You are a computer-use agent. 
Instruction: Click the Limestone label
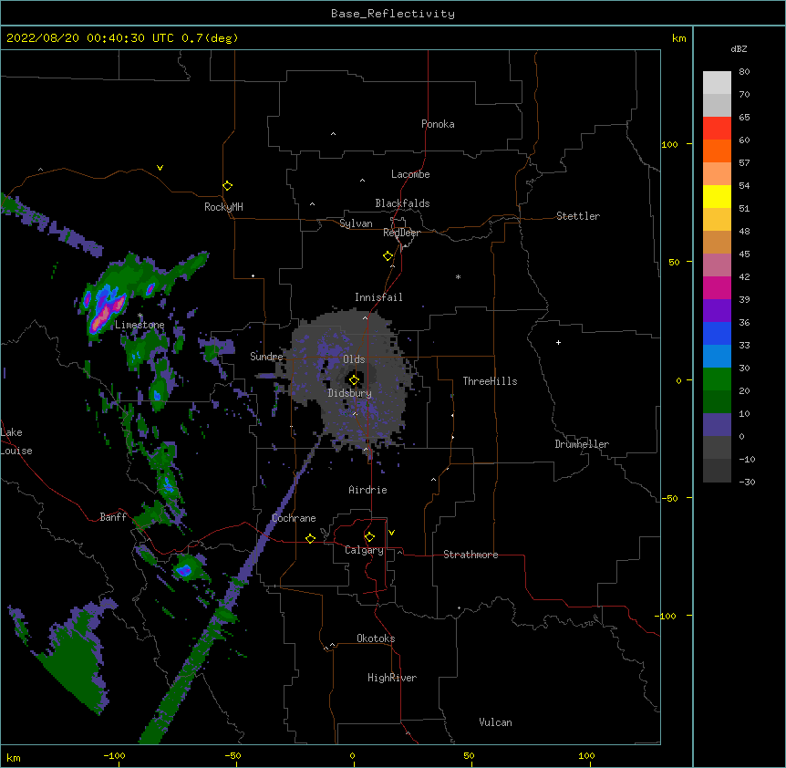coord(140,325)
